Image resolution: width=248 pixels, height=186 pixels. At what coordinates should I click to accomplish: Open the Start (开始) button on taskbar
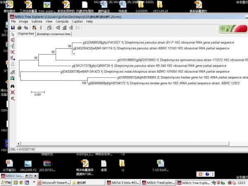[6, 183]
